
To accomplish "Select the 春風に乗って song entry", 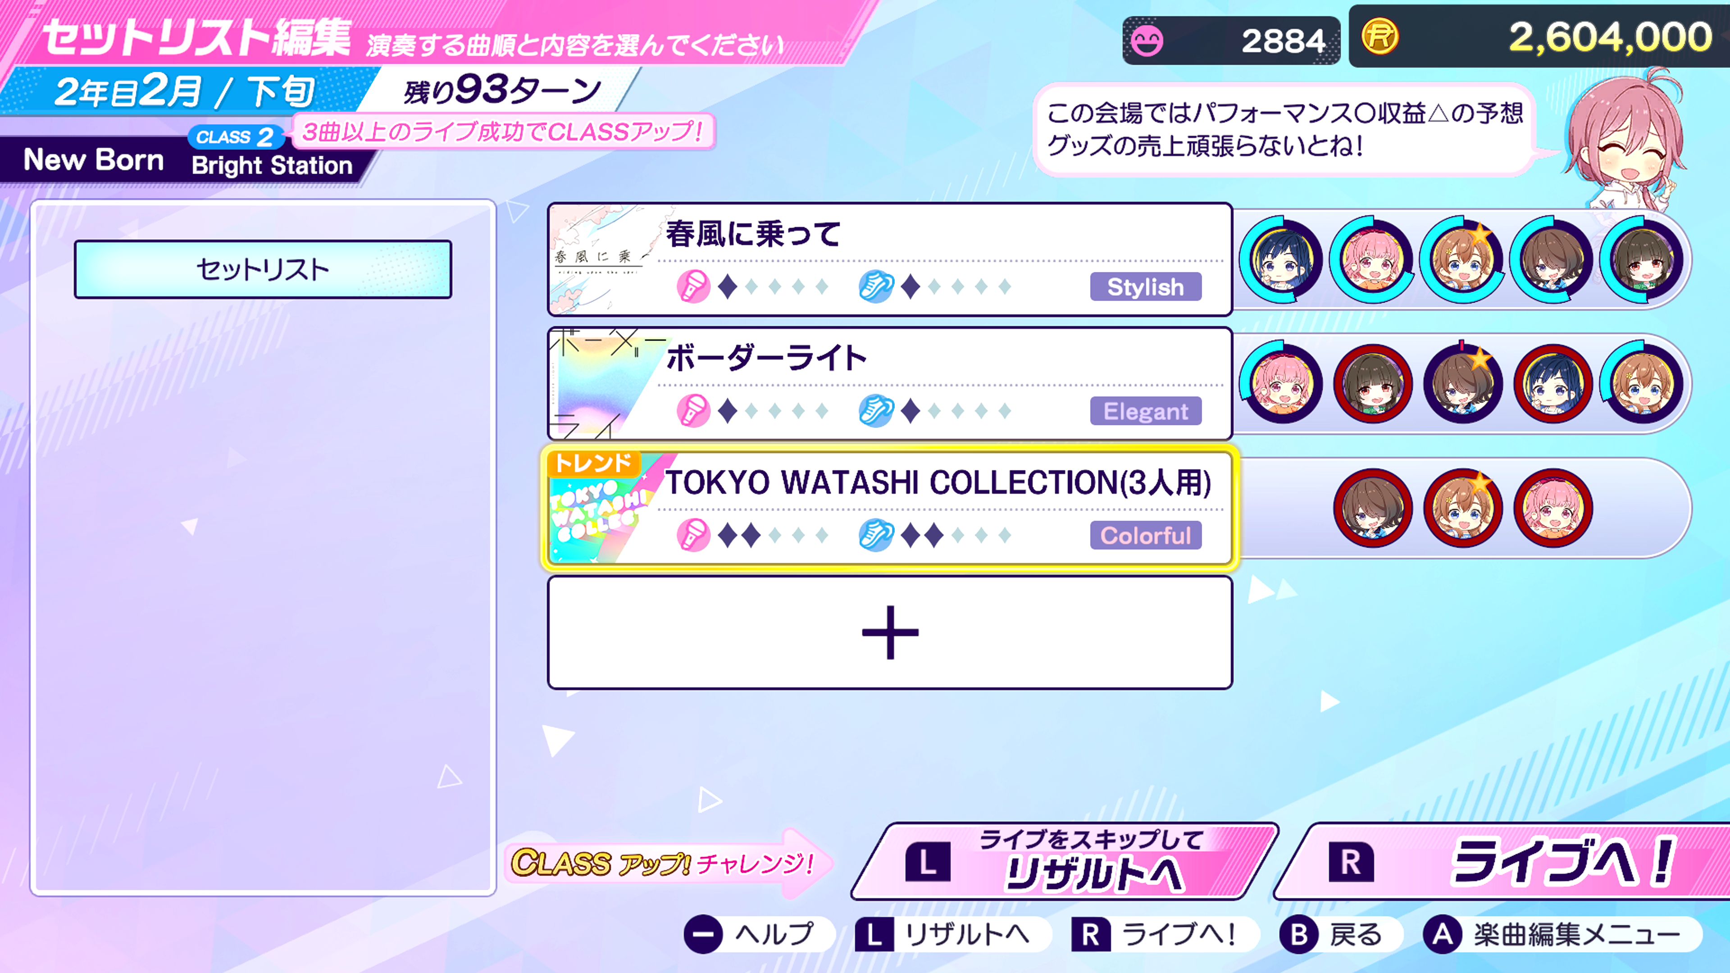I will [890, 259].
